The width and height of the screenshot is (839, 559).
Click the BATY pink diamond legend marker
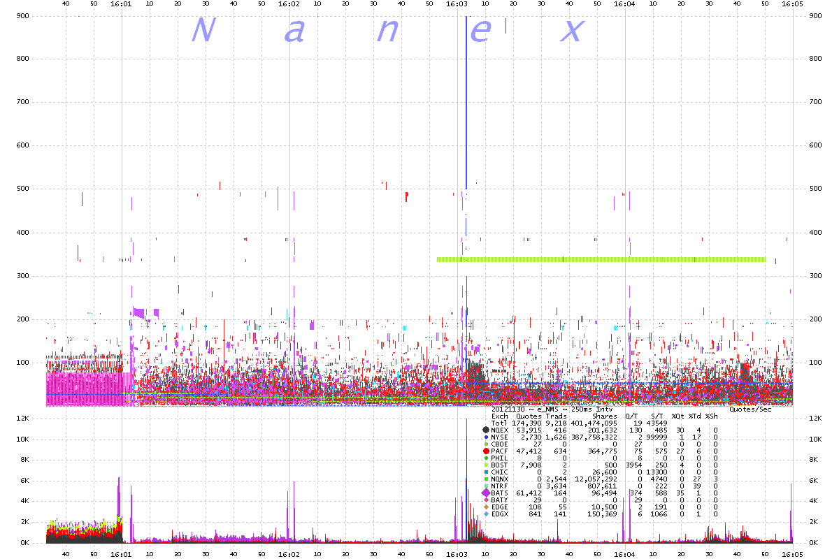(x=486, y=500)
